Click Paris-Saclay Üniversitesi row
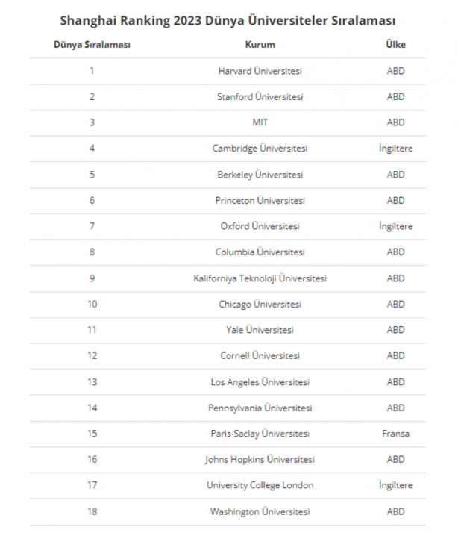 coord(260,434)
